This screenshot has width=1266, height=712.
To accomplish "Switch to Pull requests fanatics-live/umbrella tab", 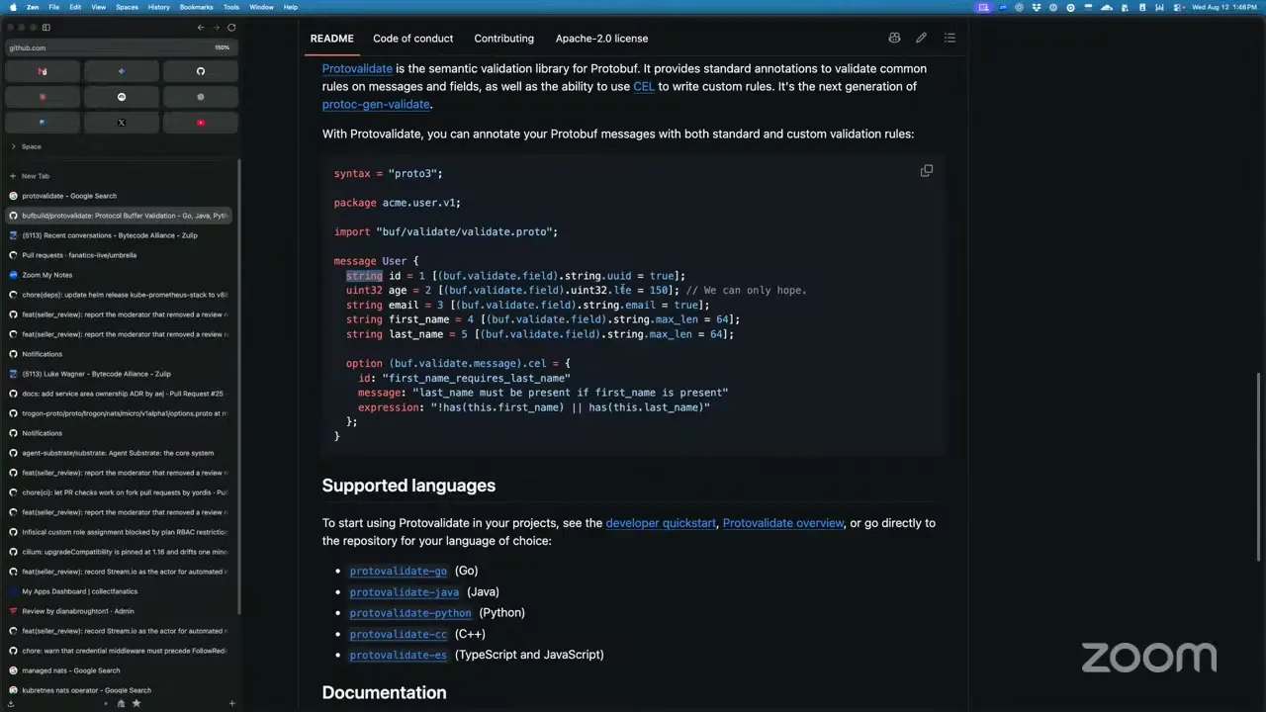I will (119, 255).
